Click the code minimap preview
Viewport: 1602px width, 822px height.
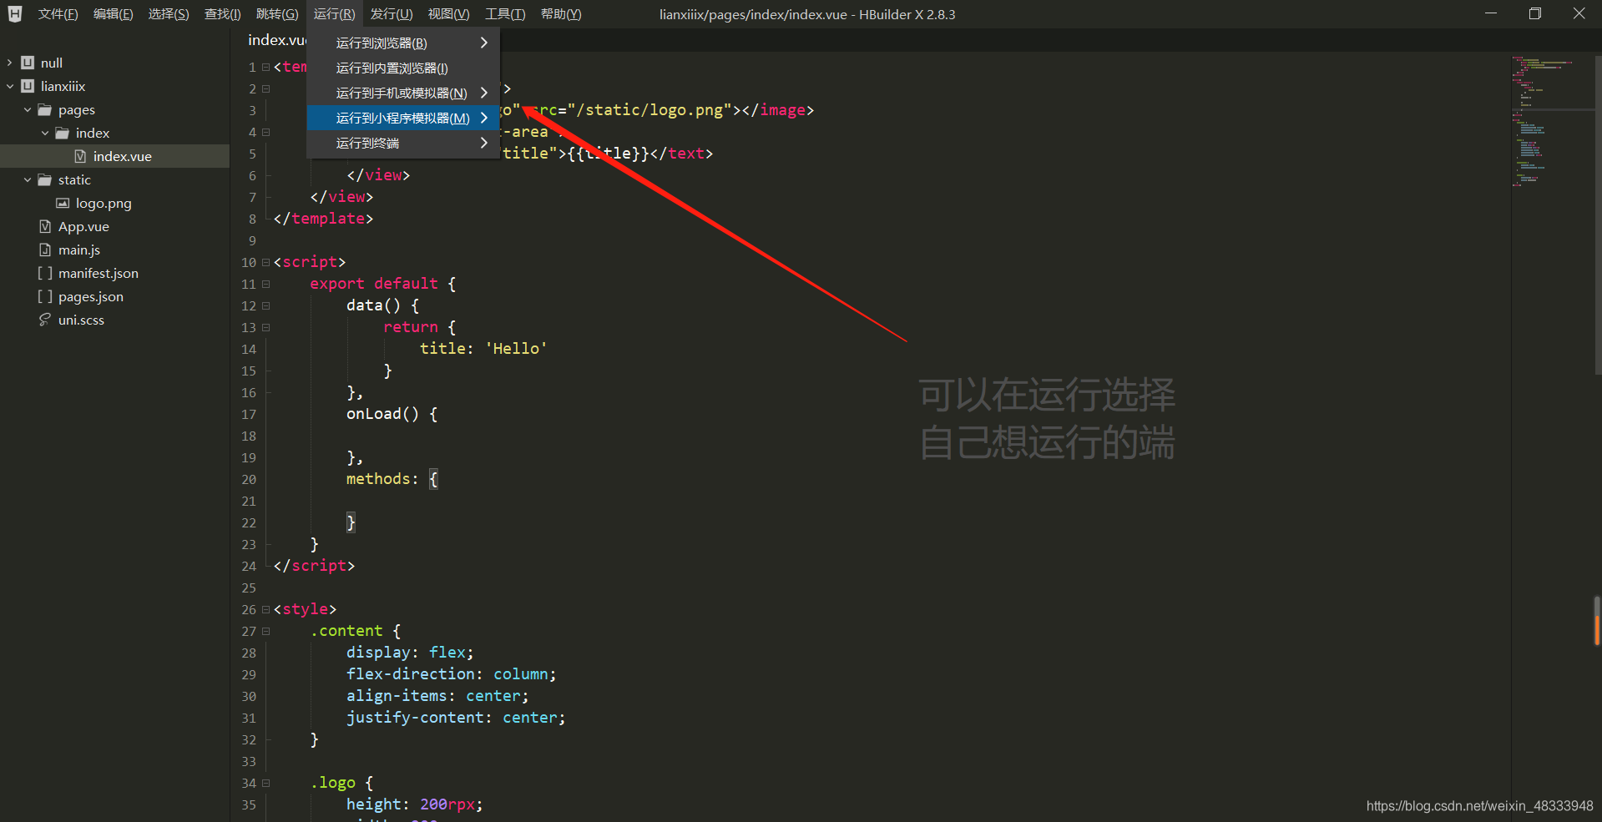[1552, 121]
